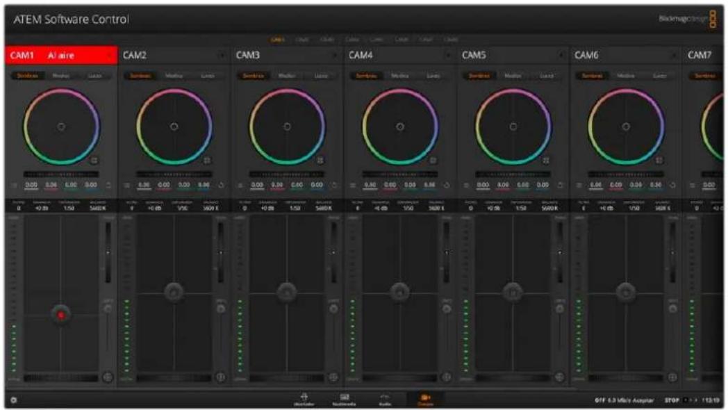Click CAM3 round icon below focus slider

pyautogui.click(x=334, y=309)
